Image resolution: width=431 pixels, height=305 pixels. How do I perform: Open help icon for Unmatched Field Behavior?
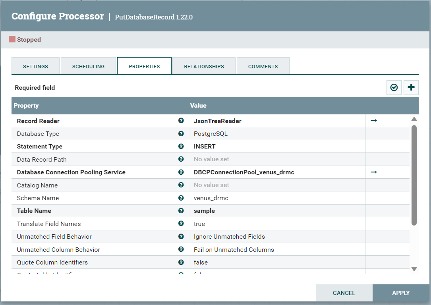181,236
